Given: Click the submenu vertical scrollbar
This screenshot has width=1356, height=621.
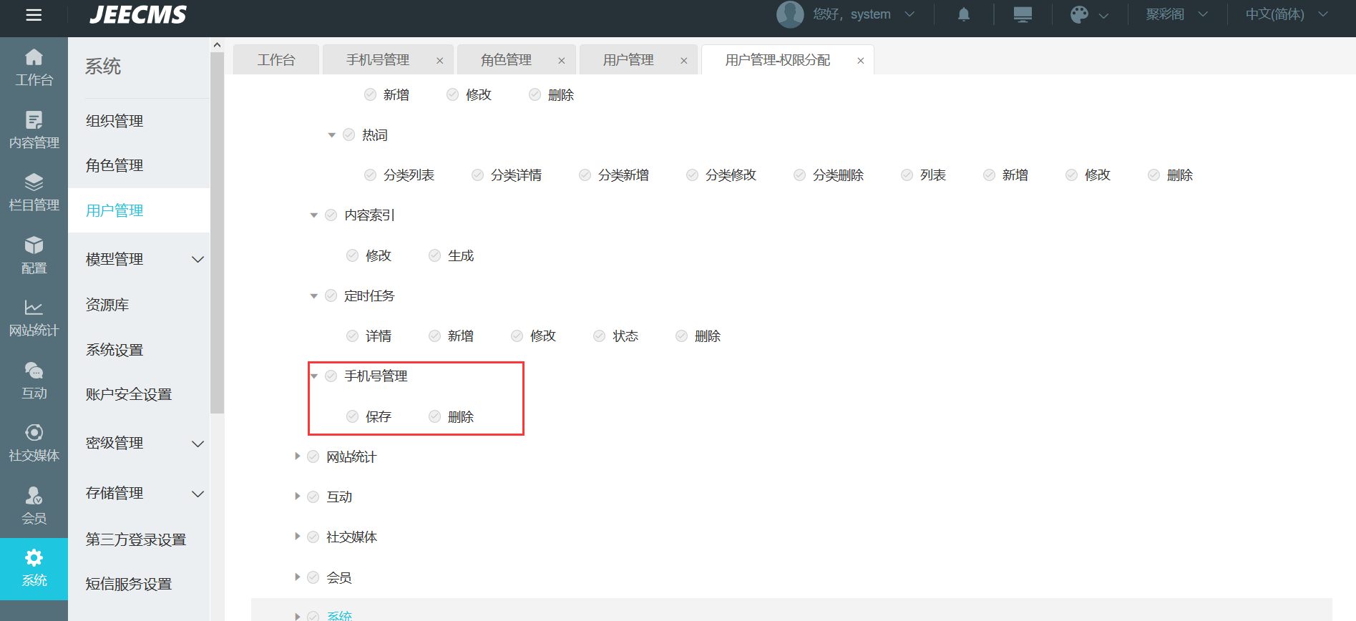Looking at the screenshot, I should coord(217,233).
